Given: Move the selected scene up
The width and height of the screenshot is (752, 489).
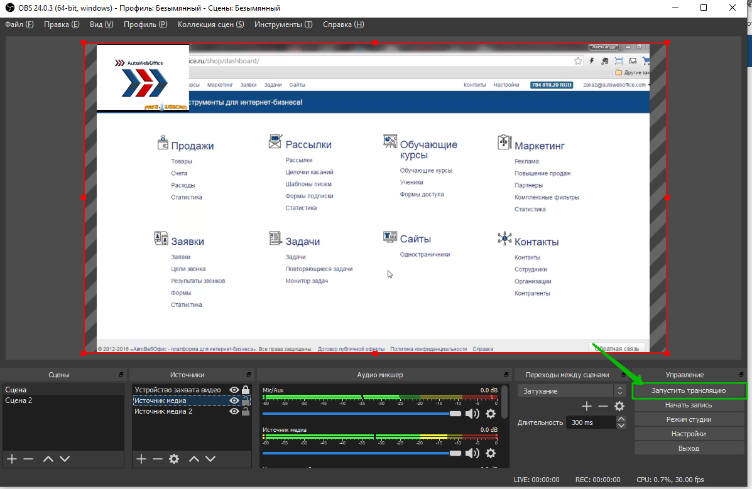Looking at the screenshot, I should pyautogui.click(x=48, y=459).
